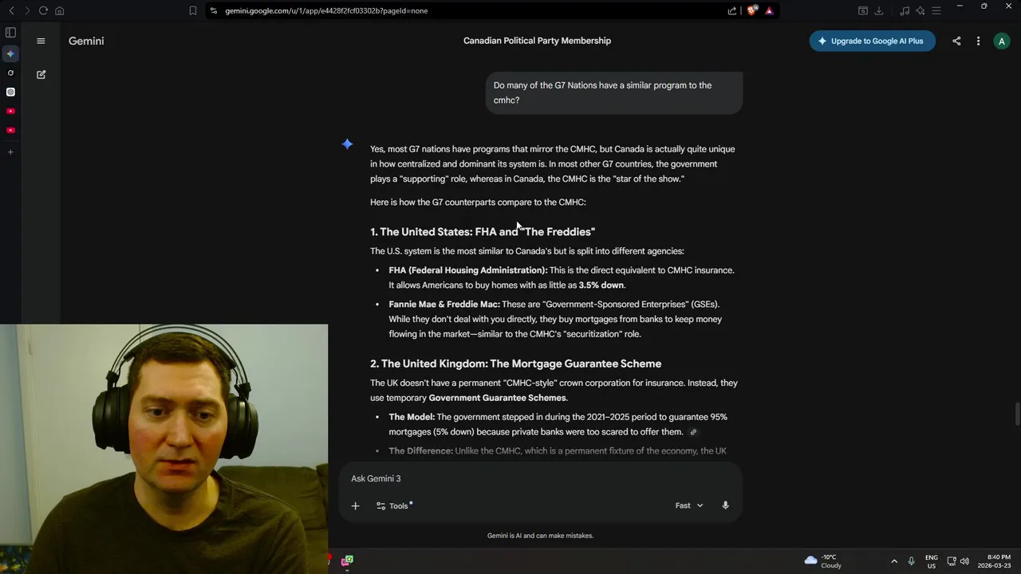Open the first YouTube sidebar shortcut

[x=10, y=111]
